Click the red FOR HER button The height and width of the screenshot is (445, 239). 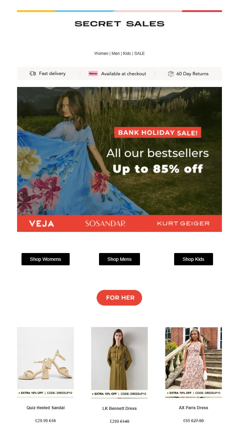119,298
